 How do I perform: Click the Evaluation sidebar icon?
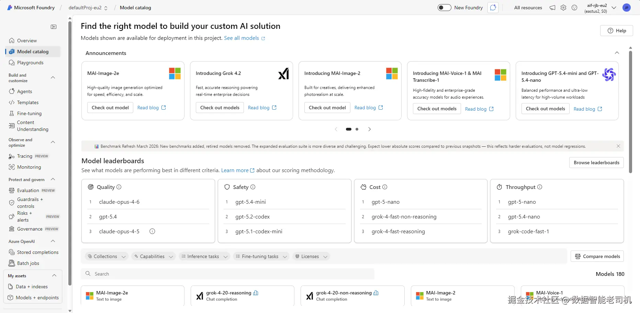pos(12,190)
